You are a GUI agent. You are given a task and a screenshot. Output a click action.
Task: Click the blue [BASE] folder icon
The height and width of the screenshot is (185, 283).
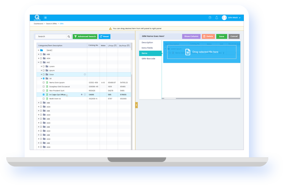coord(42,50)
